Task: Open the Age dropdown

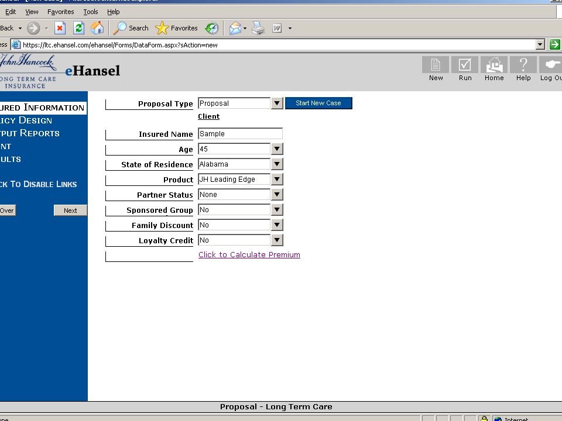Action: (277, 149)
